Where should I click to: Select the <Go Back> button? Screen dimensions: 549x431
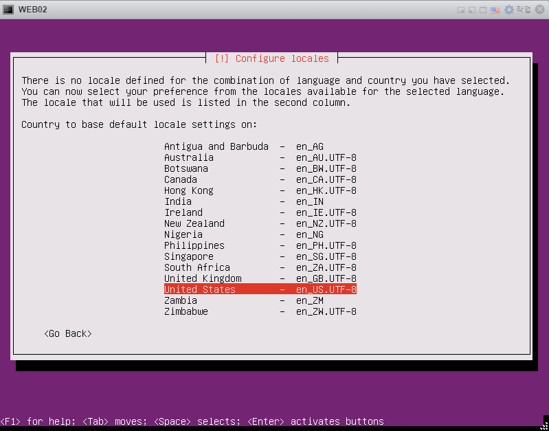[x=68, y=333]
